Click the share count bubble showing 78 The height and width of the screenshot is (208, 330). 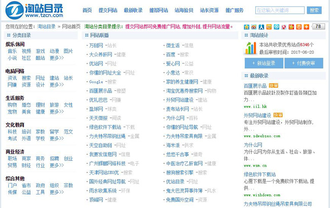[318, 26]
